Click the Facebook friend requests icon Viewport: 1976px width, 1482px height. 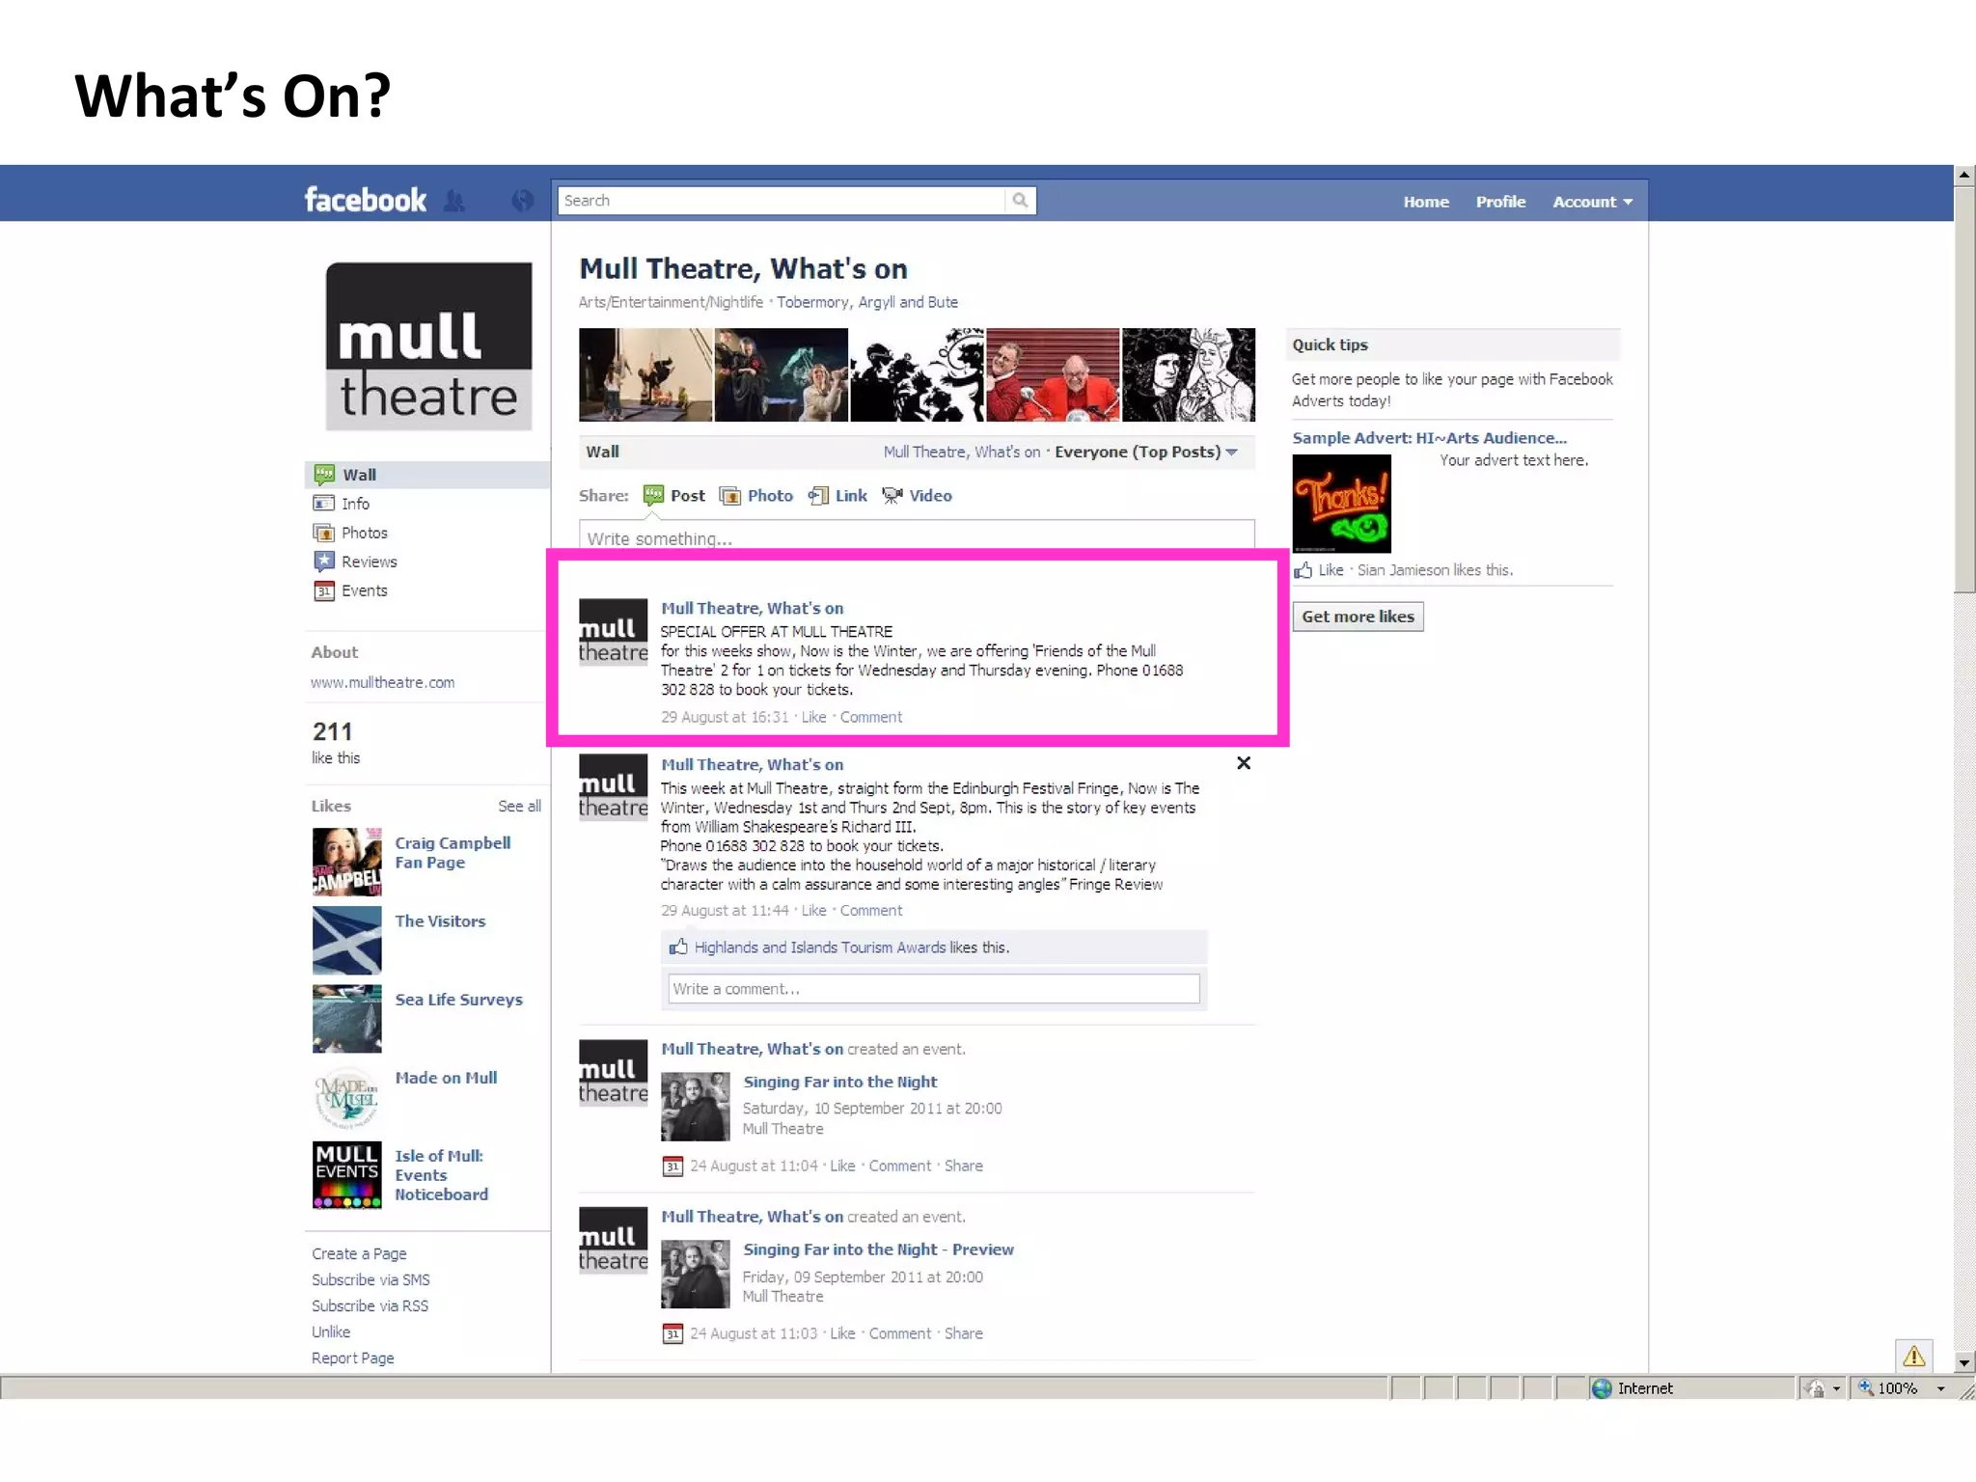454,201
